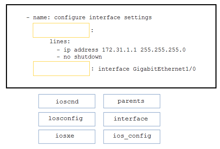This screenshot has height=149, width=220.
Task: Click the GigabitEthernet1/0 text
Action: pyautogui.click(x=164, y=69)
